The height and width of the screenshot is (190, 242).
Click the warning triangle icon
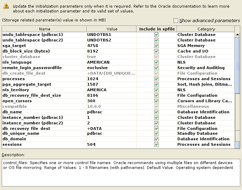[6, 6]
